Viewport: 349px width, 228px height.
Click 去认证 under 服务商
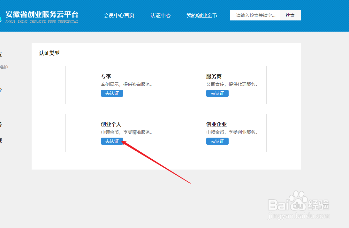point(217,93)
